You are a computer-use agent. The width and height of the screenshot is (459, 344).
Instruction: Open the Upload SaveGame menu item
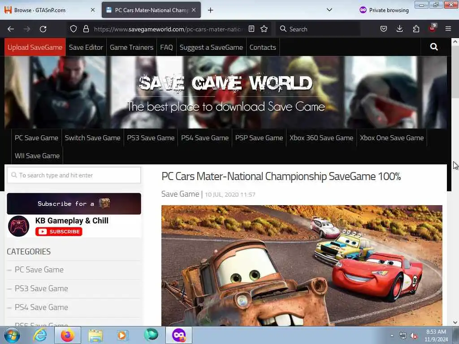point(35,47)
